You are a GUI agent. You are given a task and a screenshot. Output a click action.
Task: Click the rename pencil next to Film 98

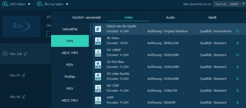[x=23, y=97]
